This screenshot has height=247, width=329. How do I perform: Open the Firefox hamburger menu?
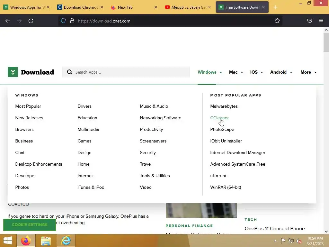pyautogui.click(x=321, y=21)
